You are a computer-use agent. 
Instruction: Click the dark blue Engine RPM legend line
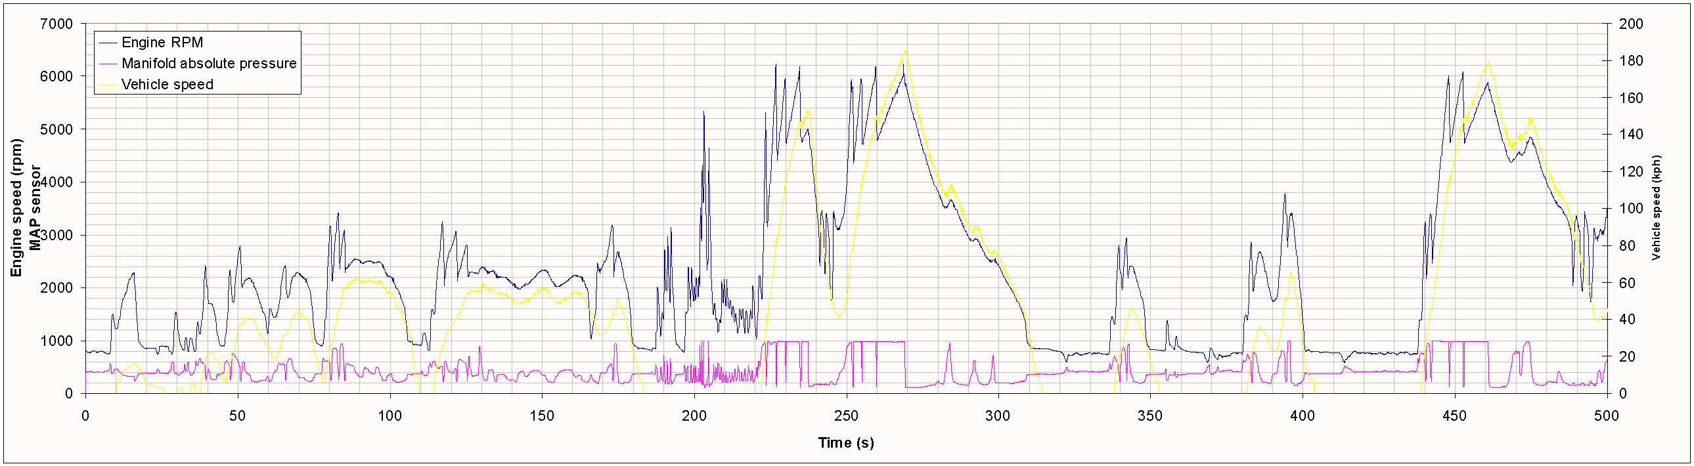tap(107, 43)
